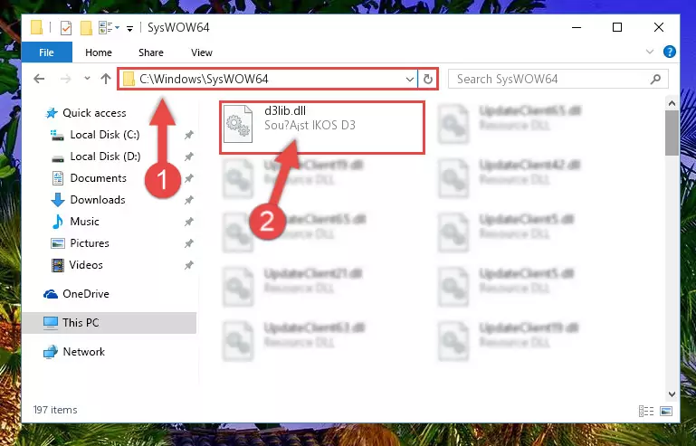Click the pin icon beside Music
This screenshot has height=446, width=696.
(189, 222)
